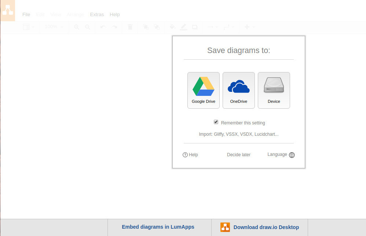This screenshot has height=236, width=366.
Task: Click the undo arrow in toolbar
Action: (103, 27)
